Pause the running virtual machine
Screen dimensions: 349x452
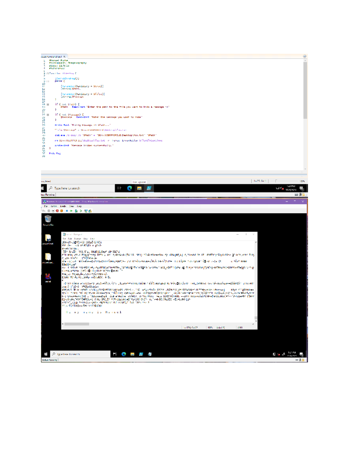pyautogui.click(x=67, y=210)
